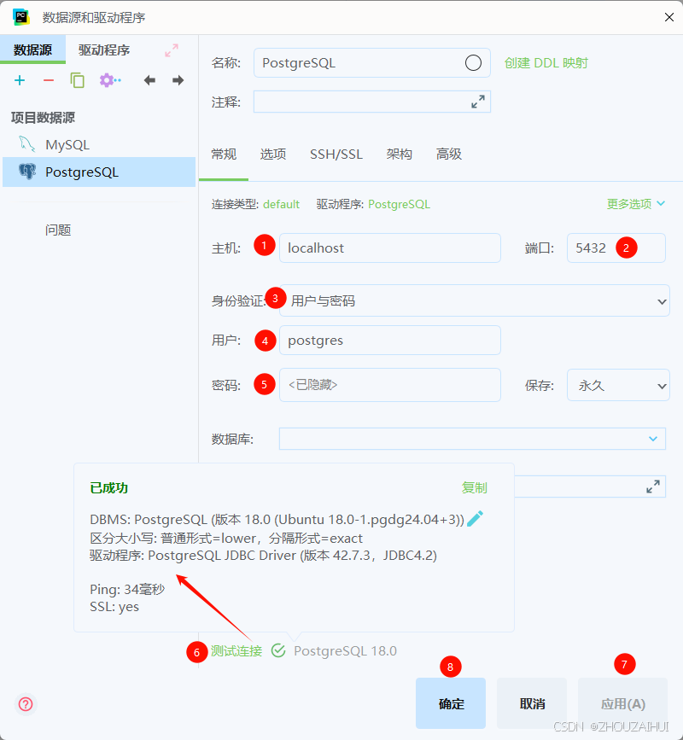Expand the comment field with arrows icon

[478, 102]
